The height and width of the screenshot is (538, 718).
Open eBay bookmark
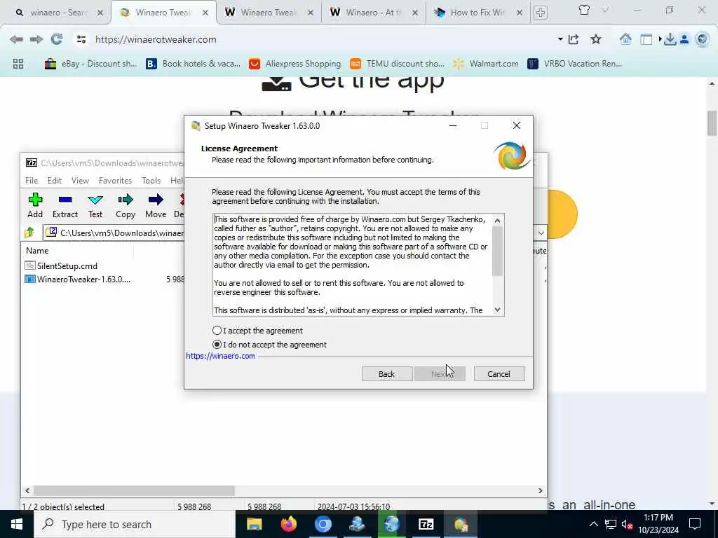pos(90,64)
